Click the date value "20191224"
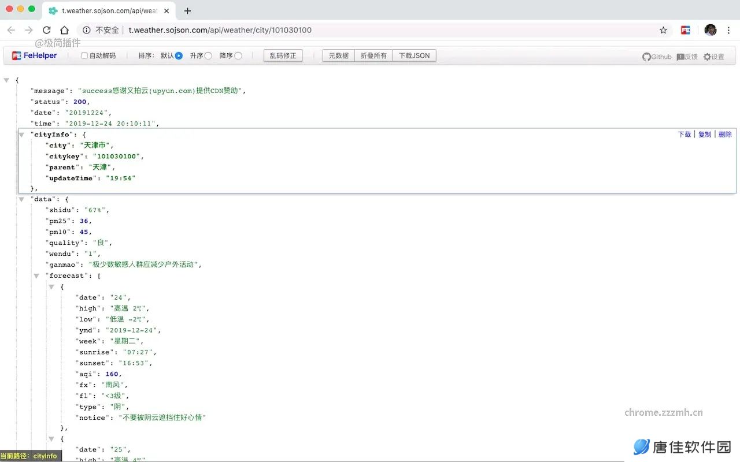This screenshot has width=740, height=462. tap(86, 113)
